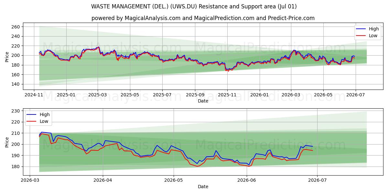
Task: Click the 2026-01 date tick label
Action: pyautogui.click(x=260, y=95)
